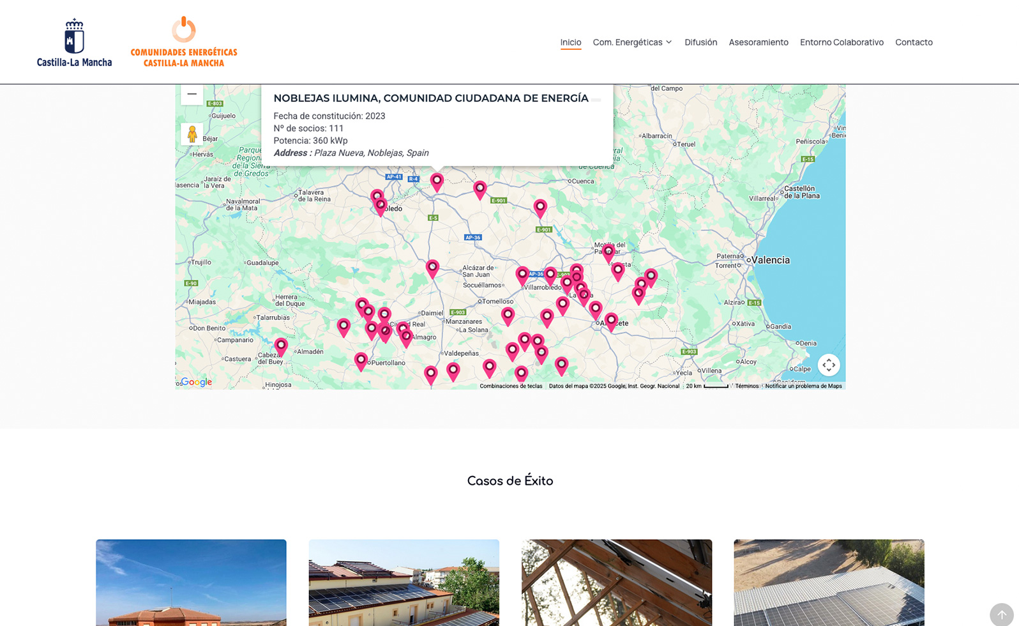1019x626 pixels.
Task: Click the map pin near Cuenca
Action: [x=540, y=207]
